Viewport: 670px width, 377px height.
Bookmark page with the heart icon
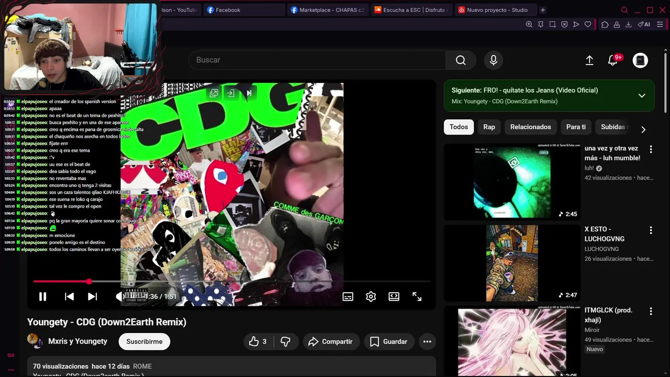[588, 24]
